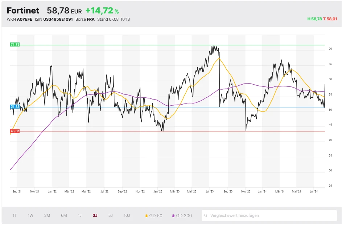The image size is (342, 227).
Task: Click the daily high H 58,78 value
Action: click(314, 19)
